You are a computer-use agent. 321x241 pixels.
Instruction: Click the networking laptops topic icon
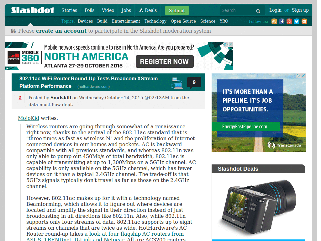177,82
